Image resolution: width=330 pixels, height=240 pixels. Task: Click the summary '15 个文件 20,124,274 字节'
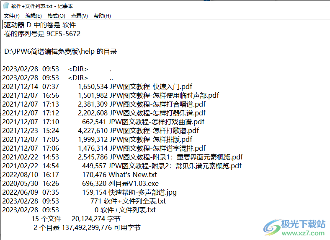pos(76,219)
